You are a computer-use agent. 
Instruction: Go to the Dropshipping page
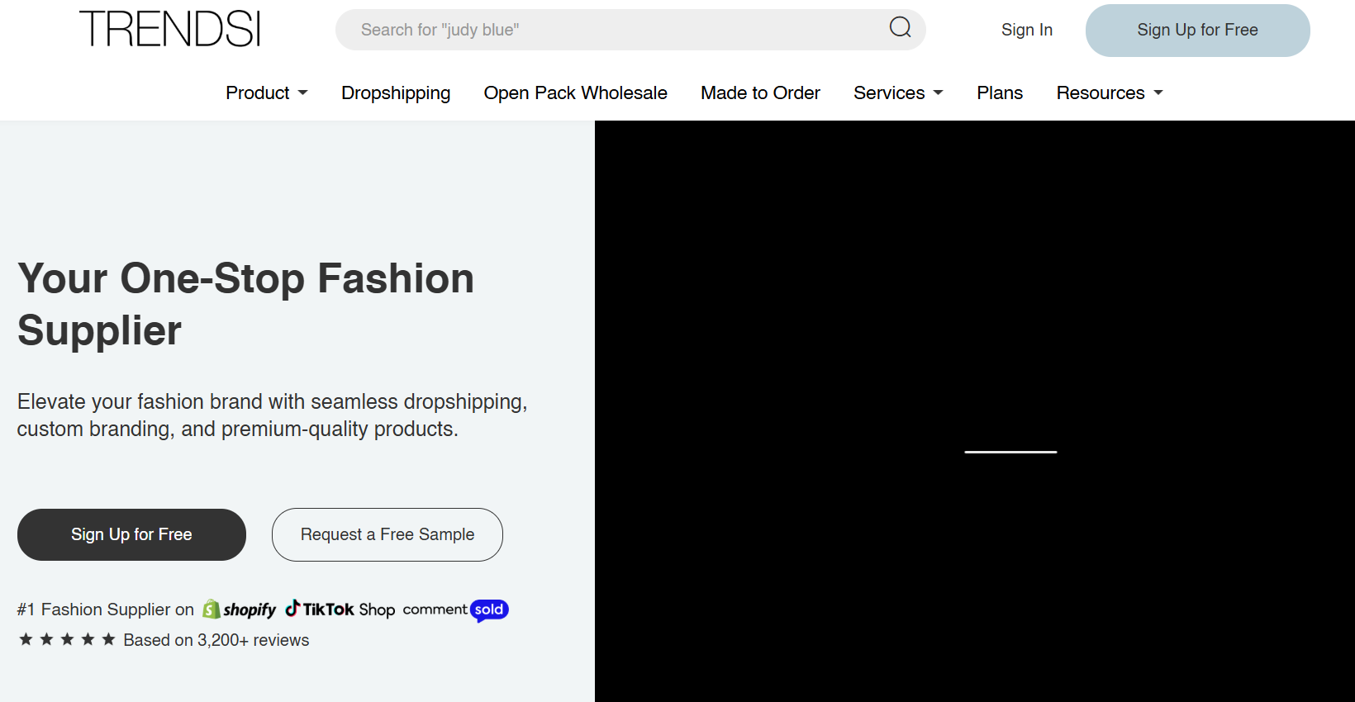click(x=396, y=92)
